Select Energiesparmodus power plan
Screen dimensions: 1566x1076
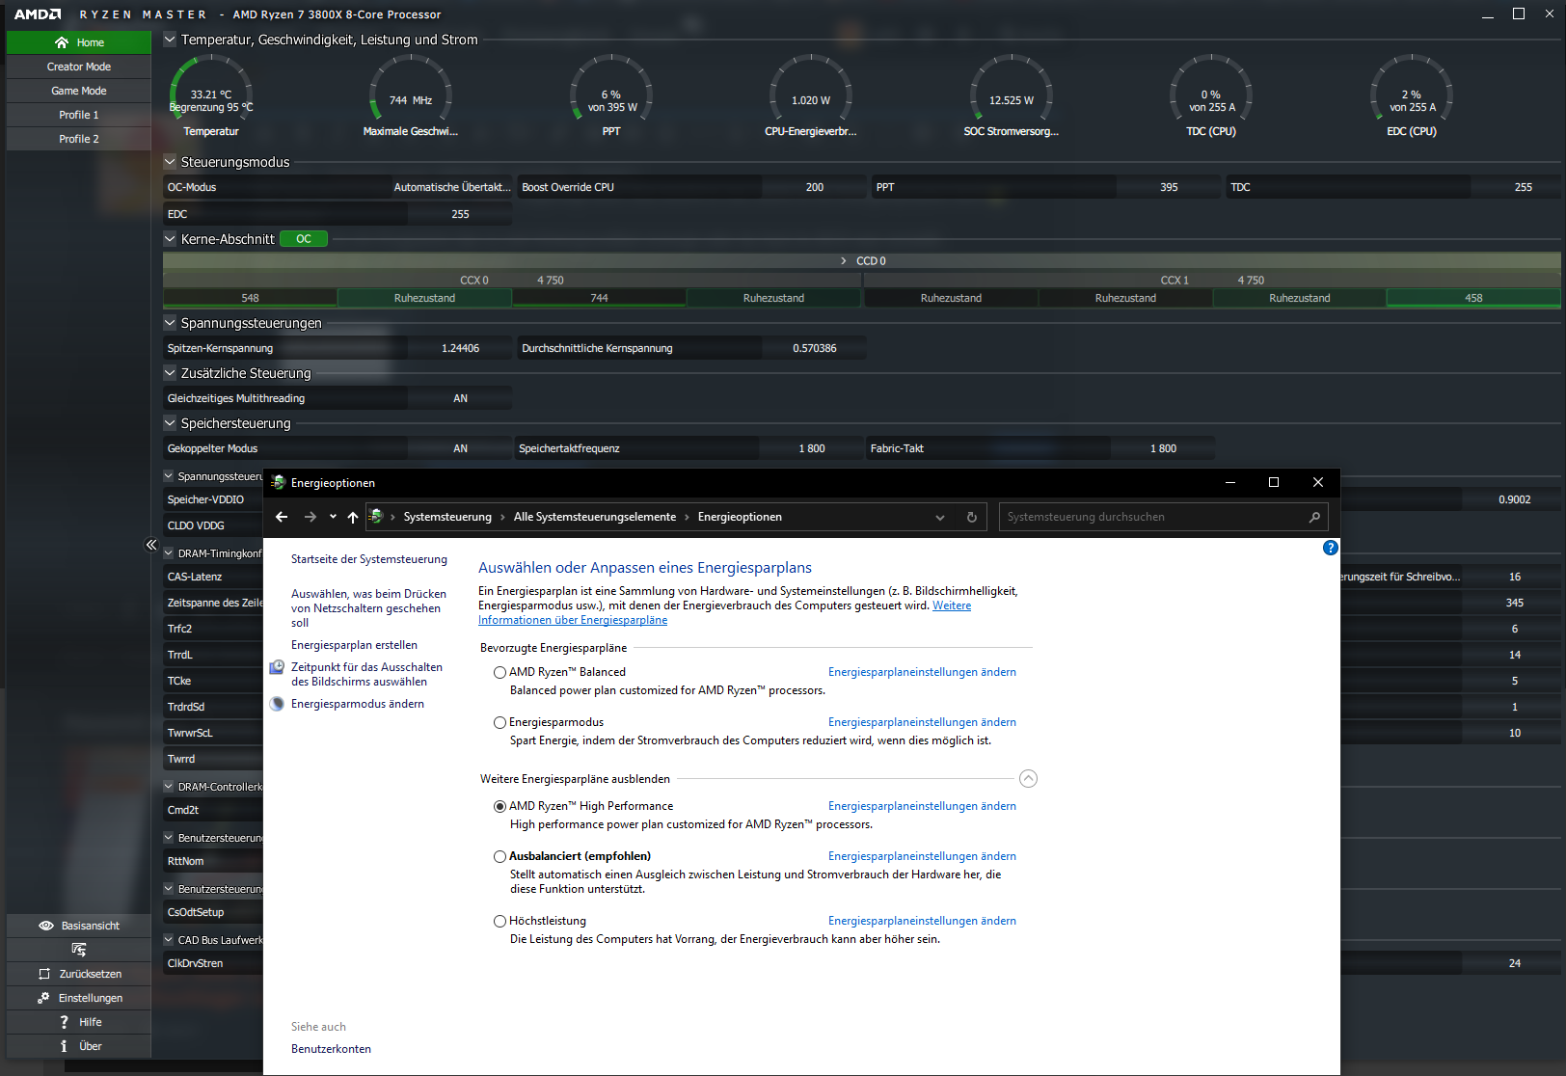pyautogui.click(x=499, y=722)
